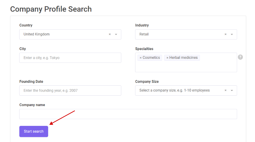Remove the Herbal medicines specialty tag
Image resolution: width=255 pixels, height=142 pixels.
coord(167,58)
